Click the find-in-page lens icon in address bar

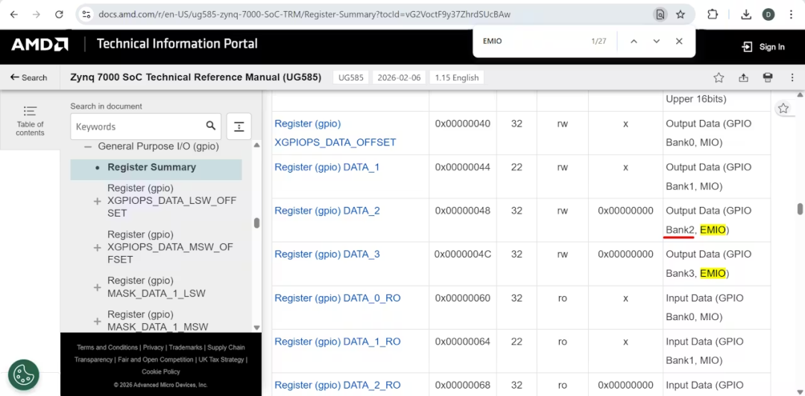point(660,14)
